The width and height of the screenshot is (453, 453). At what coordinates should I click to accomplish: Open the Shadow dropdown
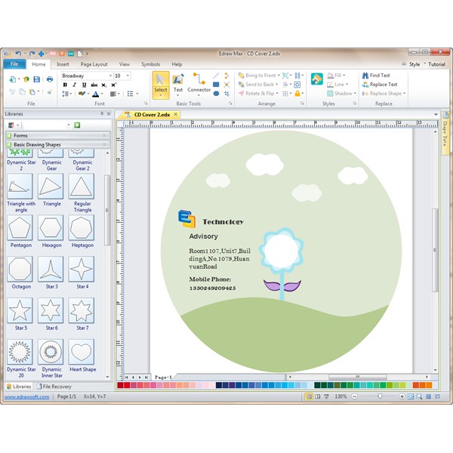355,94
